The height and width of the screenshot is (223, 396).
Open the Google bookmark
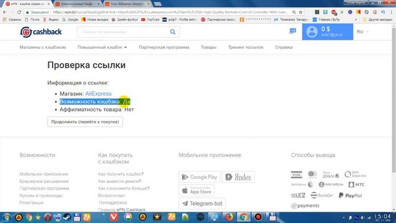[x=70, y=19]
